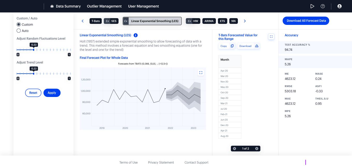Select the Nov-20 row in table
Image resolution: width=352 pixels, height=168 pixels.
coord(230,82)
